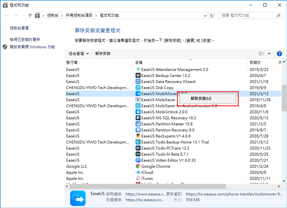Click the vertical scrollbar thumb
The height and width of the screenshot is (208, 287).
[284, 98]
